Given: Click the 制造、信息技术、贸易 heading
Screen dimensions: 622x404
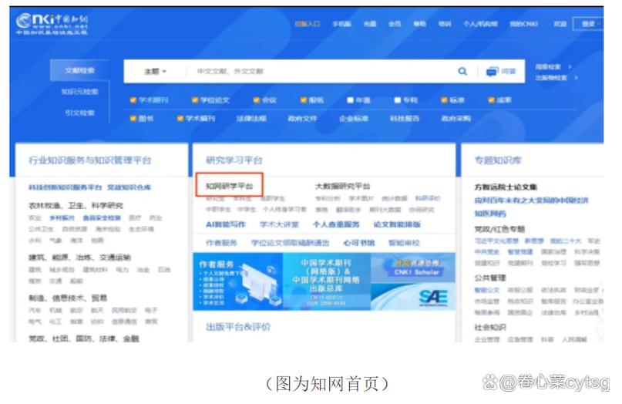Looking at the screenshot, I should (68, 298).
